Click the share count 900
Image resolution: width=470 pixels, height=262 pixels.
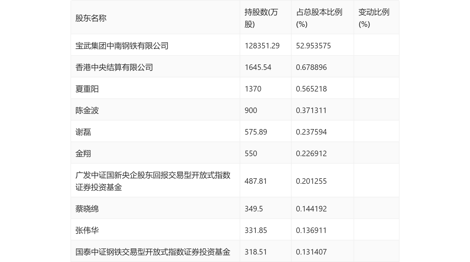[x=251, y=110]
